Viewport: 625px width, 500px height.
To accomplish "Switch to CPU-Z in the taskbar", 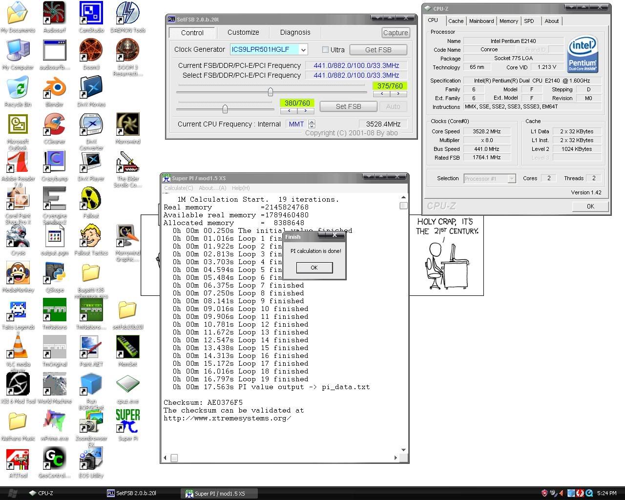I will click(x=64, y=493).
